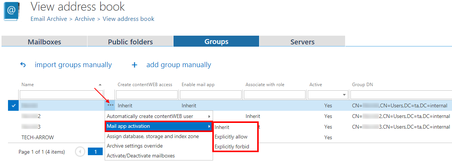
Task: Switch to the Mailboxes tab
Action: pyautogui.click(x=45, y=42)
